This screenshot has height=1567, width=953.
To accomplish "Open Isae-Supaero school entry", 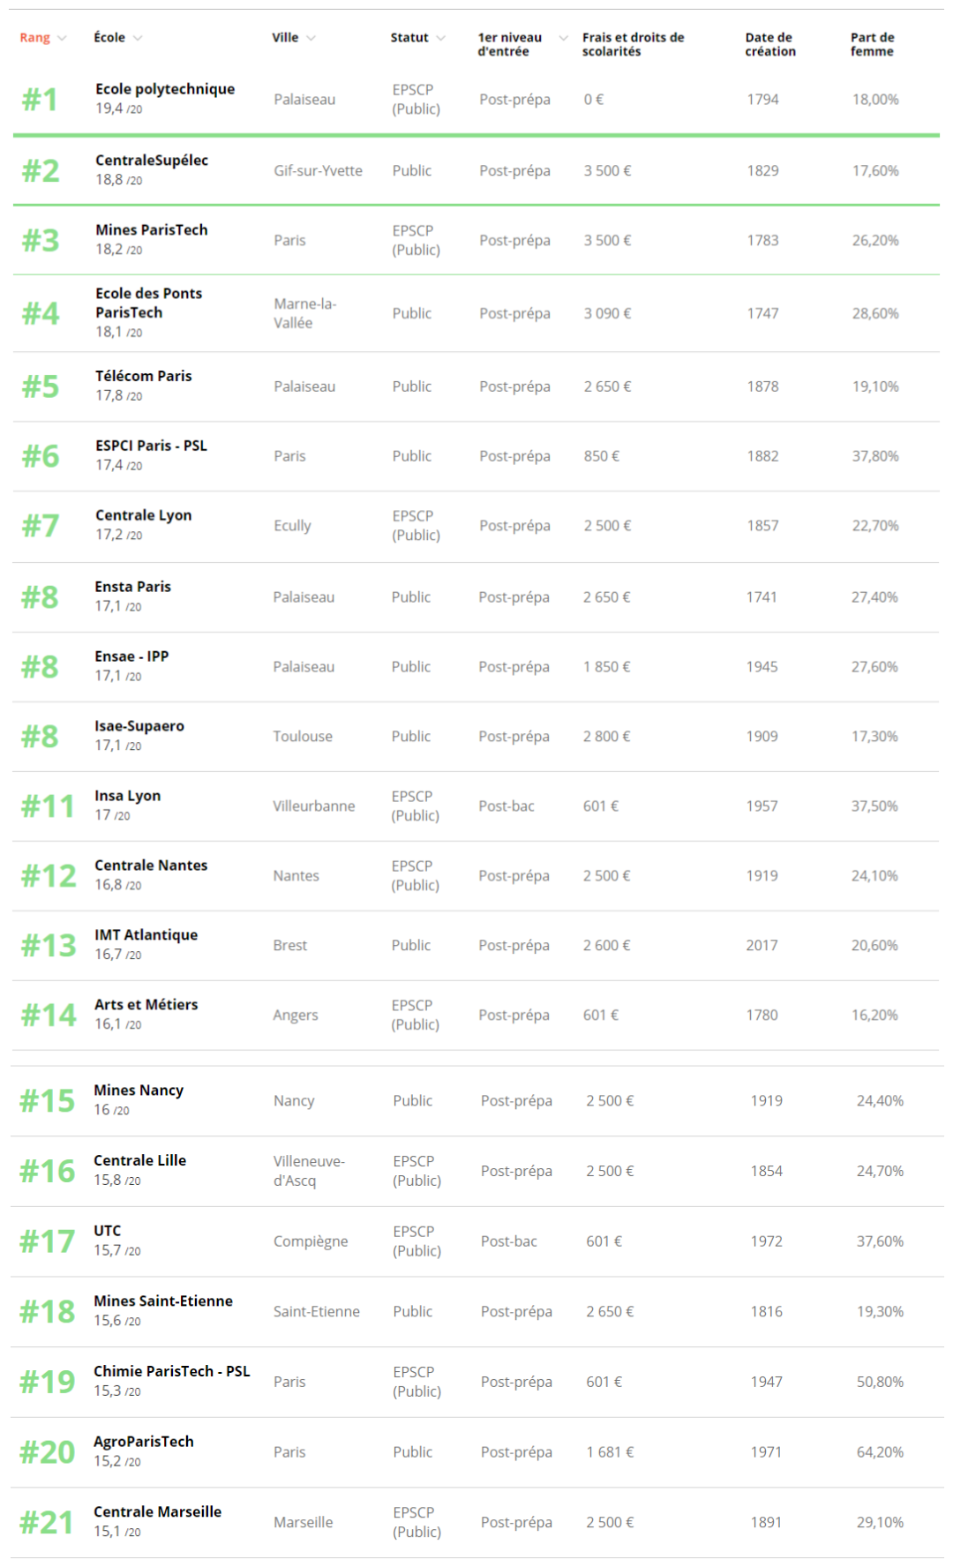I will pyautogui.click(x=139, y=726).
